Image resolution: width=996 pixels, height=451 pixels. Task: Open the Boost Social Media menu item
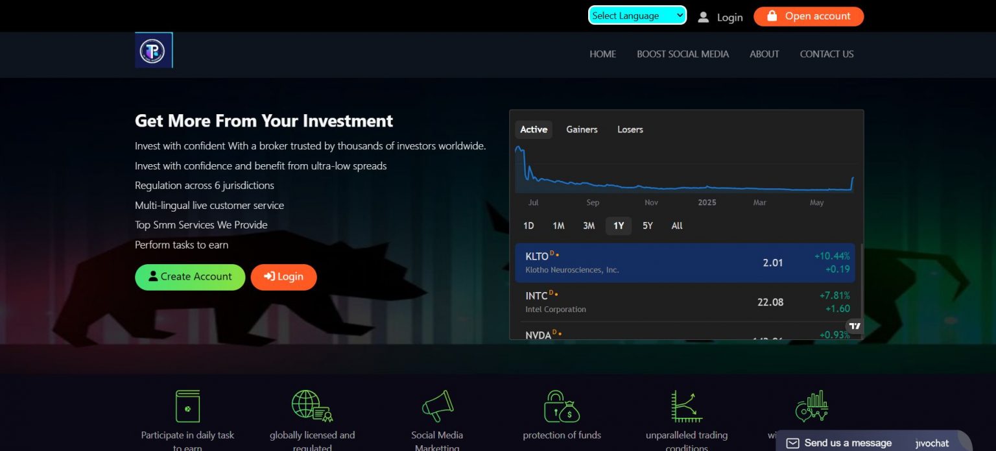click(x=683, y=55)
